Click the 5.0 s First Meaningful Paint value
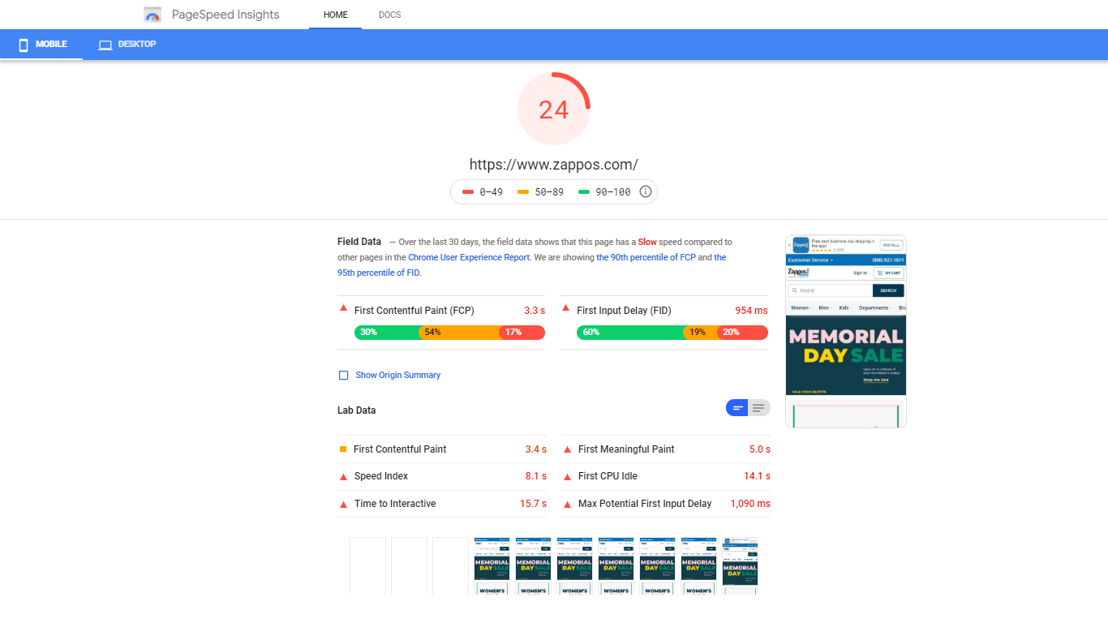Screen dimensions: 1108x623 (x=760, y=449)
